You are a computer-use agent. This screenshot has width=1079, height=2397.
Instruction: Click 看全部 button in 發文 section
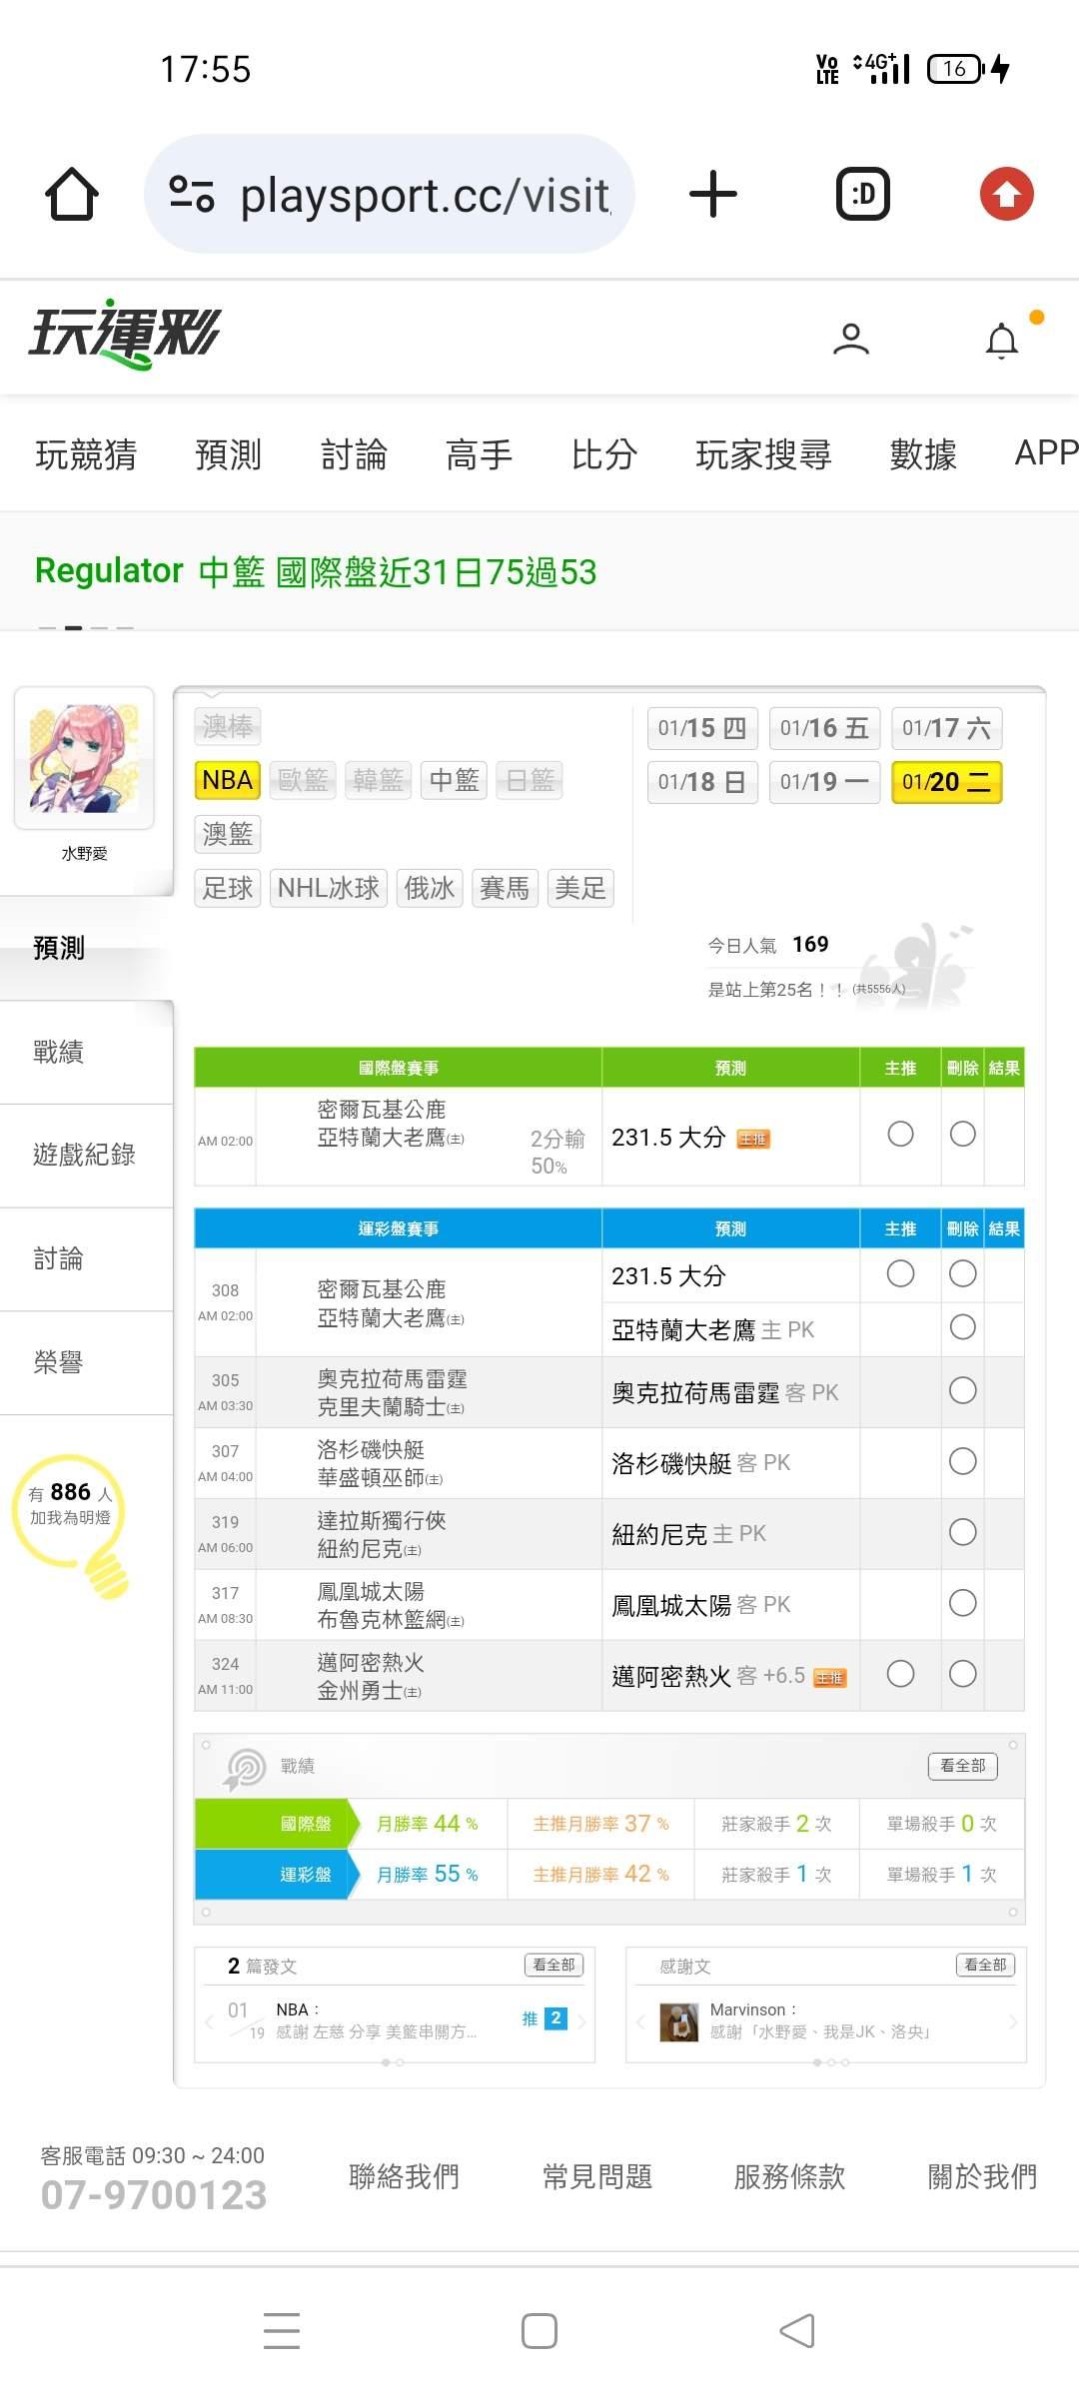coord(553,1965)
